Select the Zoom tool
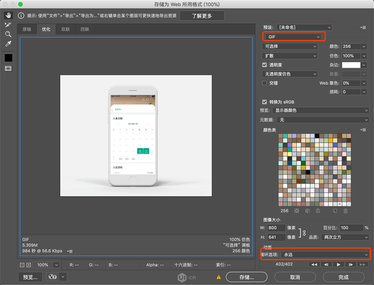374x285 pixels. tap(8, 34)
